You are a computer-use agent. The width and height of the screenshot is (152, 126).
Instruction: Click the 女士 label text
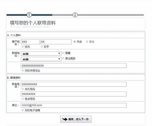pos(92,41)
